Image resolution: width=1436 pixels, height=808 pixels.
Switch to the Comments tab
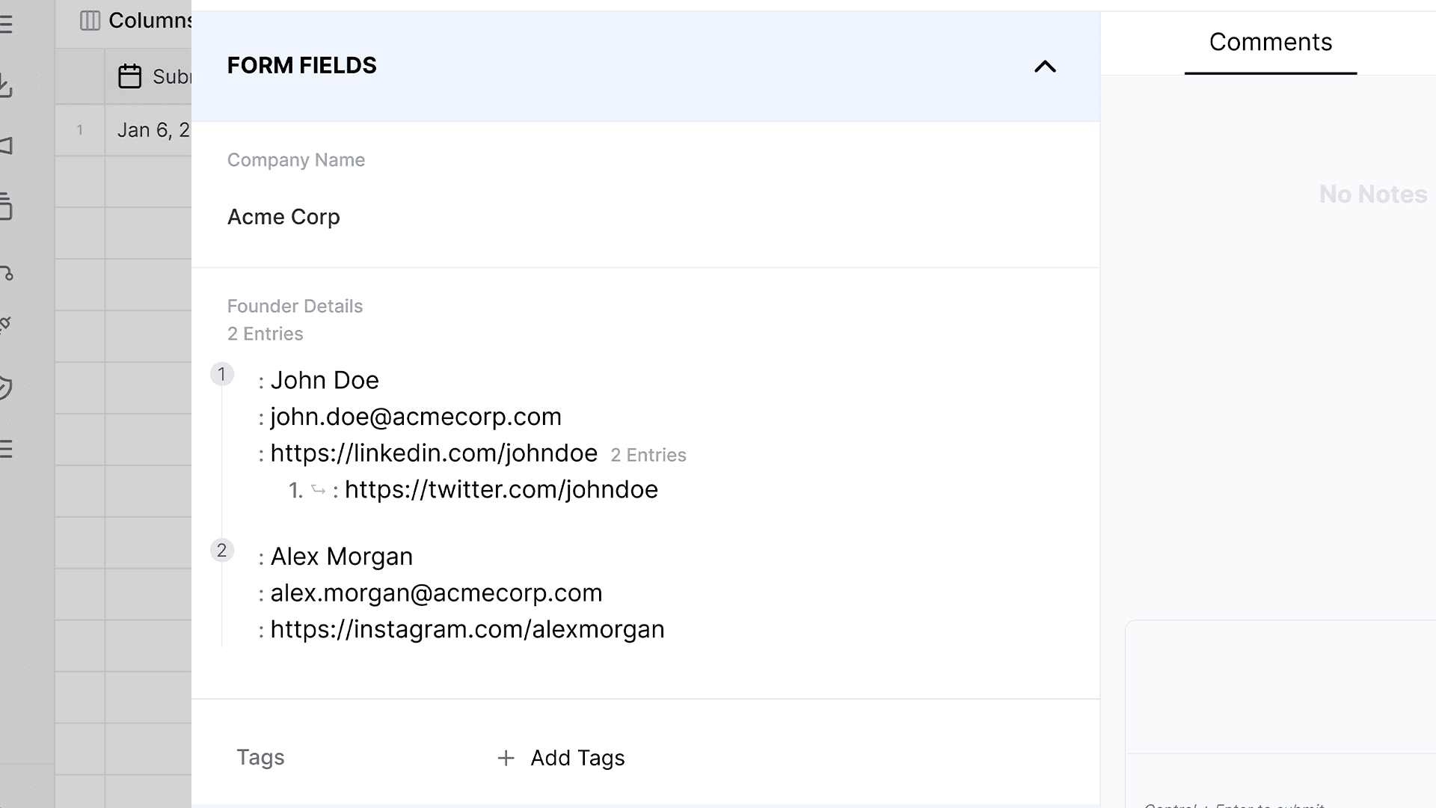pos(1270,43)
